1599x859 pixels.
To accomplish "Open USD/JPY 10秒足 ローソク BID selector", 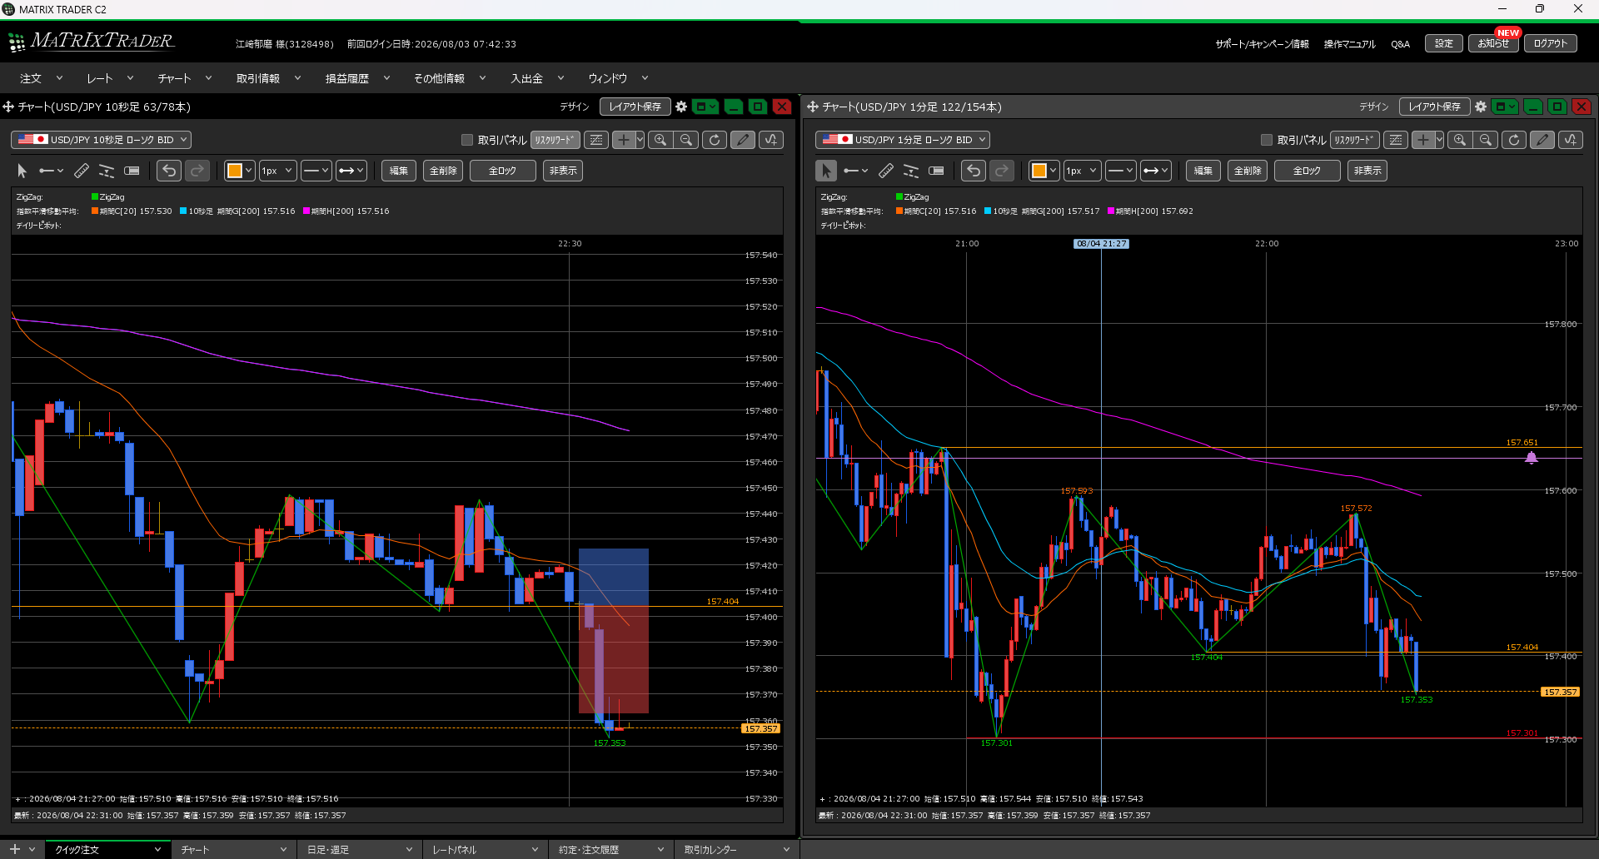I will (x=101, y=140).
